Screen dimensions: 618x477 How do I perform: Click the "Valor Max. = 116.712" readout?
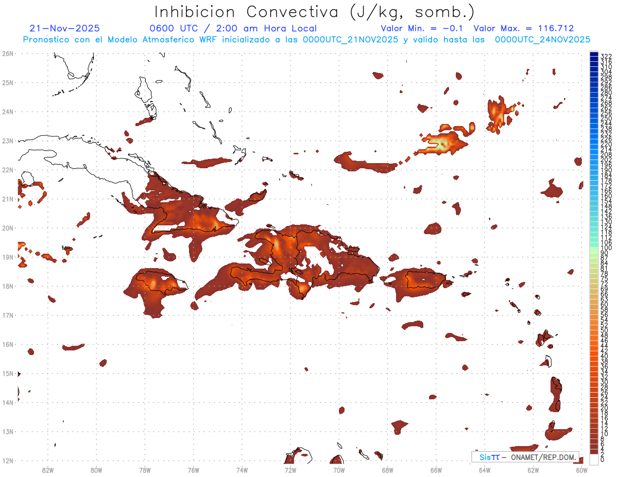pos(524,28)
